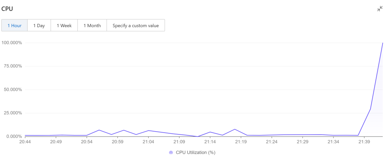This screenshot has width=387, height=158.
Task: Click the purple legend dot
Action: 171,152
